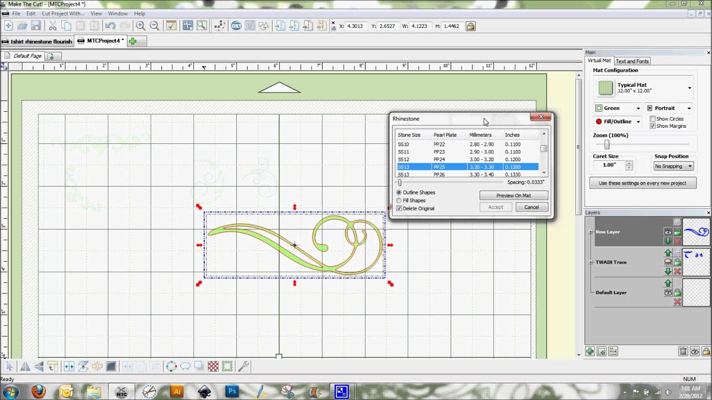
Task: Click the Windows Start button
Action: [x=11, y=391]
